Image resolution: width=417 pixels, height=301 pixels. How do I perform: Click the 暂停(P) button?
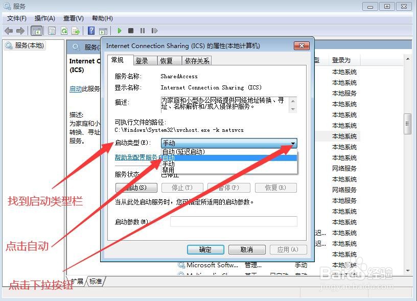click(x=229, y=188)
